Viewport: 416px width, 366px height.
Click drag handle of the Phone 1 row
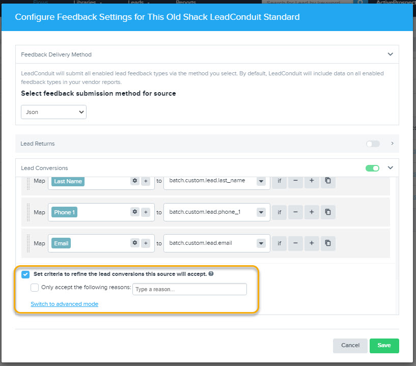28,212
